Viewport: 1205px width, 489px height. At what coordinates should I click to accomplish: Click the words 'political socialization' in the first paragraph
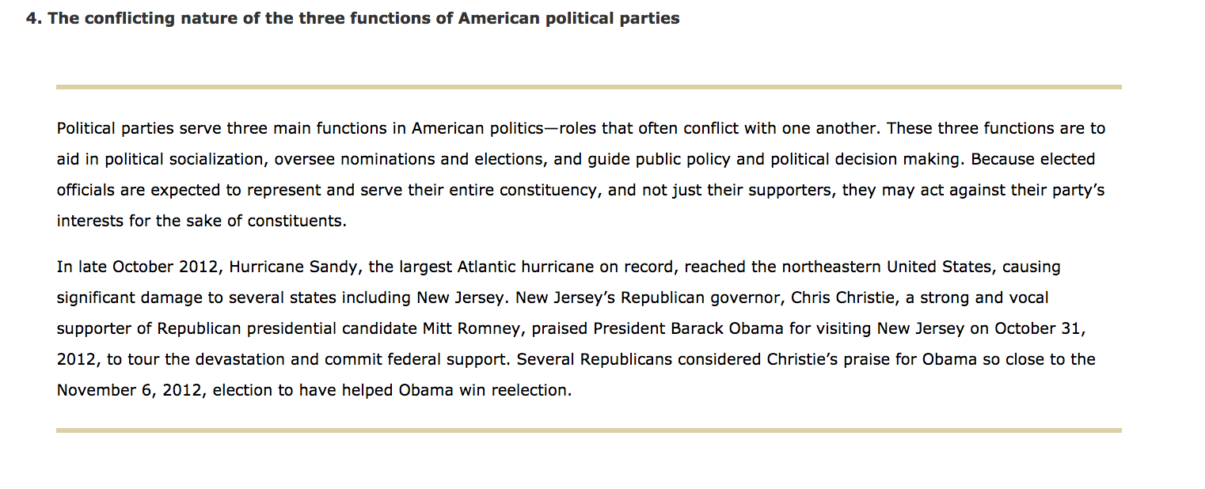point(187,159)
